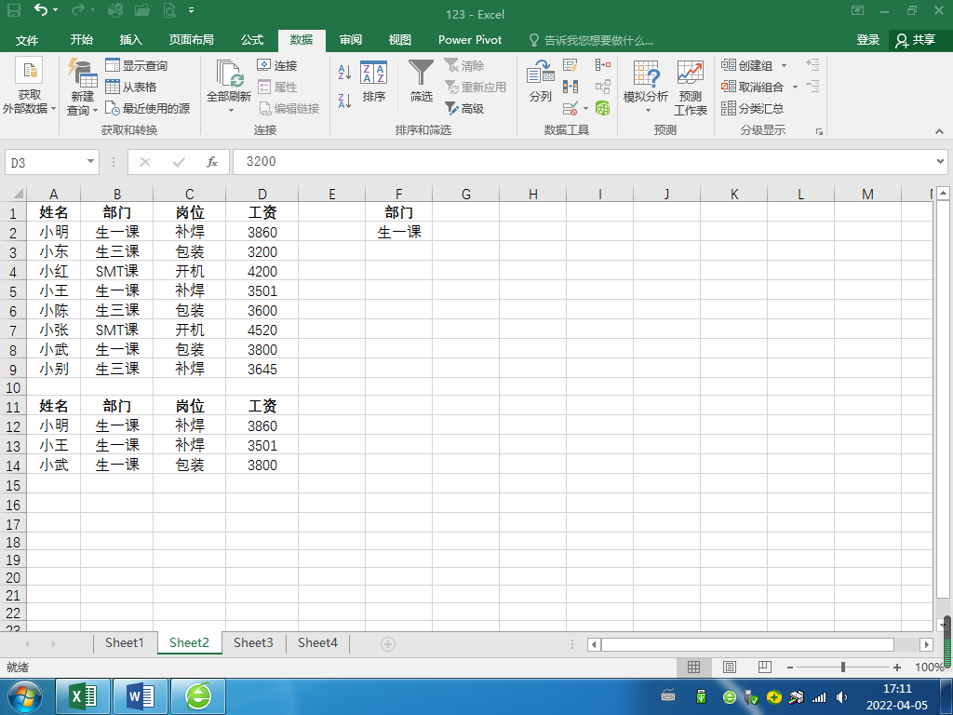Toggle the Filter (筛选) funnel
Image resolution: width=953 pixels, height=715 pixels.
coord(421,81)
